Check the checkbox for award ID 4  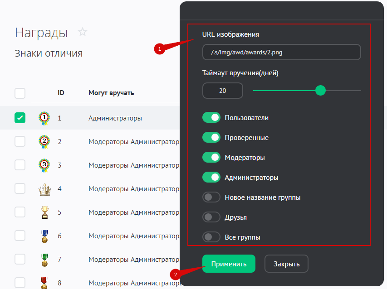point(20,188)
